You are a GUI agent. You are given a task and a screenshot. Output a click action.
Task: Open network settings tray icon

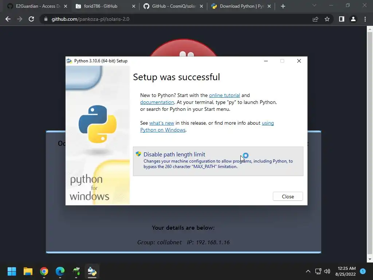coord(318,271)
